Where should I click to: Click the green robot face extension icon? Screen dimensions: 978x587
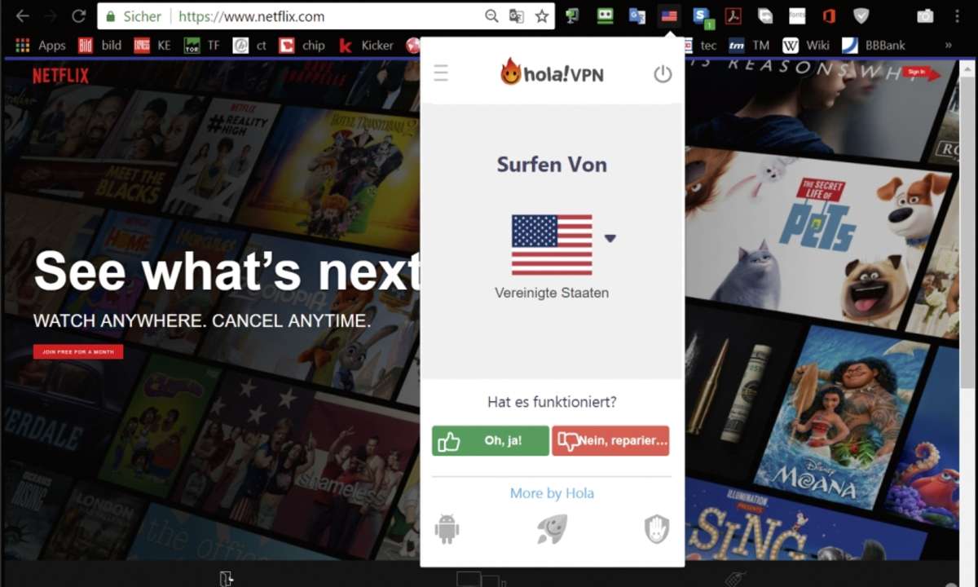(605, 15)
